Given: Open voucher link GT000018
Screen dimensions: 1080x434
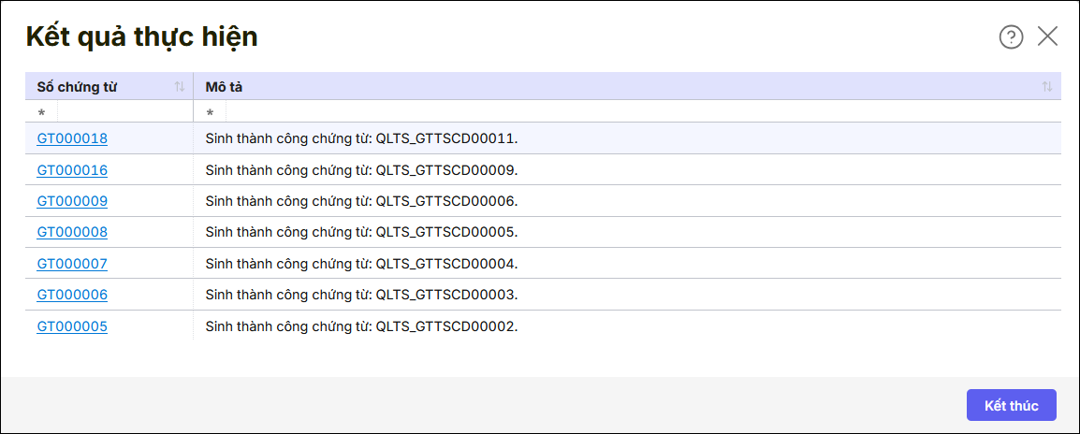Looking at the screenshot, I should (72, 138).
